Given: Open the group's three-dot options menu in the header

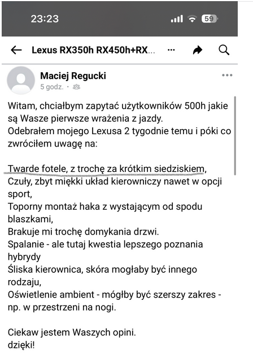Looking at the screenshot, I should [x=171, y=50].
